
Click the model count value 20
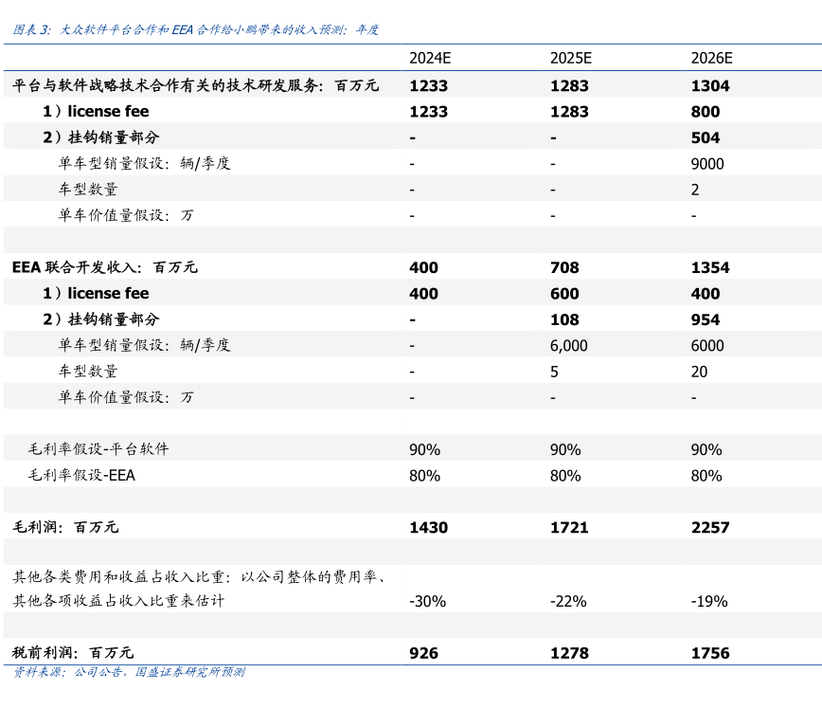coord(699,372)
